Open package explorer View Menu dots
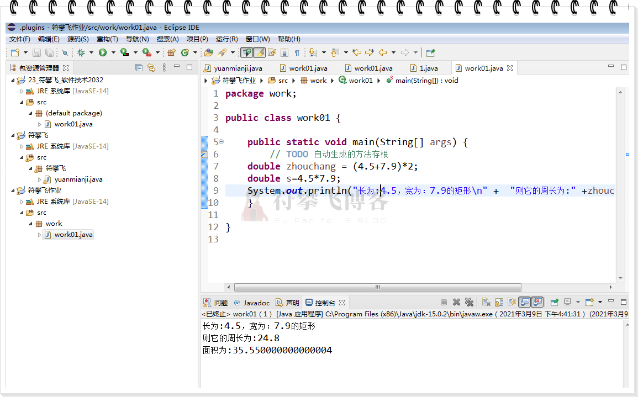This screenshot has height=397, width=638. point(164,67)
